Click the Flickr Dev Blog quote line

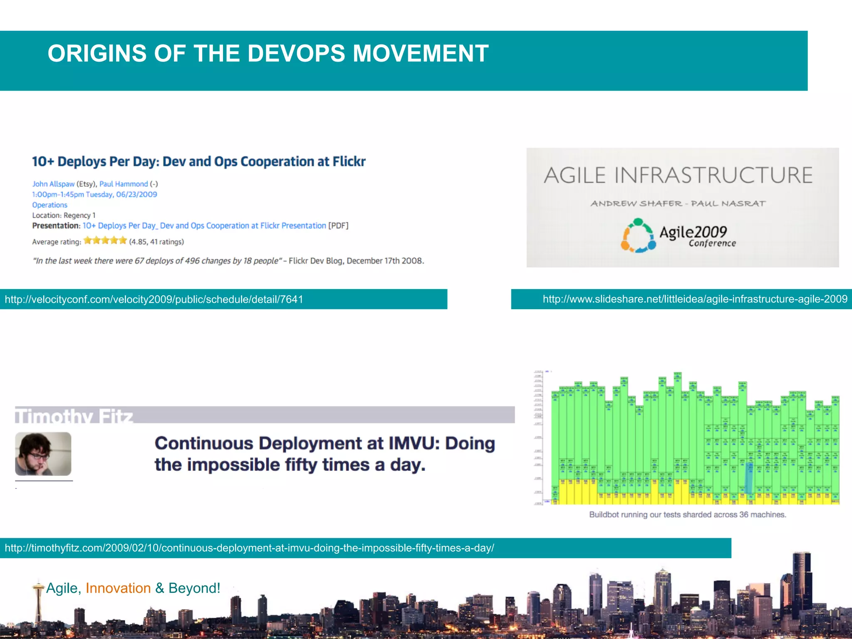(228, 261)
